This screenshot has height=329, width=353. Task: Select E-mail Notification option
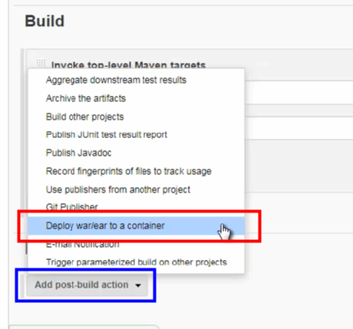click(82, 245)
